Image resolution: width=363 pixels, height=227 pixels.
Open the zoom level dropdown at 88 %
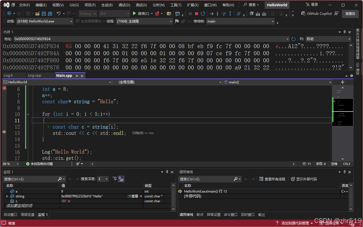click(18, 164)
